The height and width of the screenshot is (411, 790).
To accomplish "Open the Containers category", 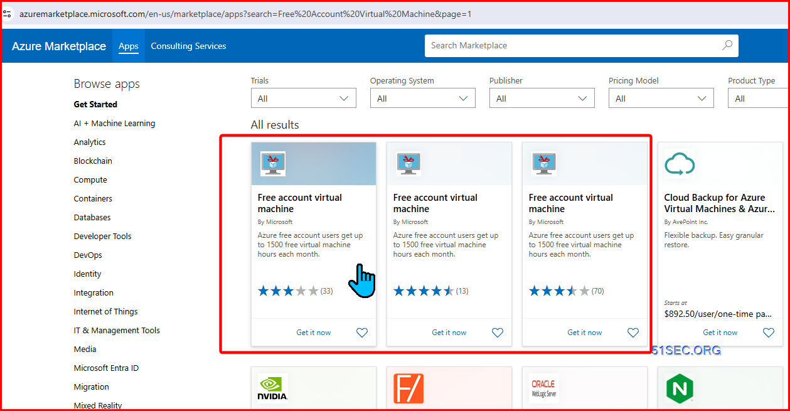I will coord(93,198).
